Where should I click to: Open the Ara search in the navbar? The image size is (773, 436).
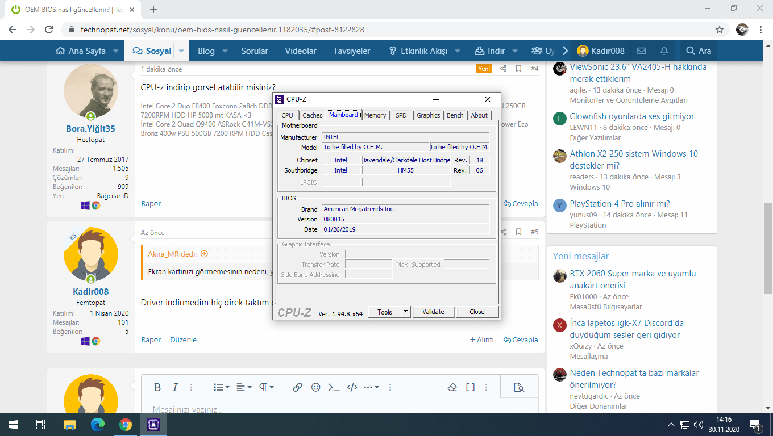pos(699,51)
